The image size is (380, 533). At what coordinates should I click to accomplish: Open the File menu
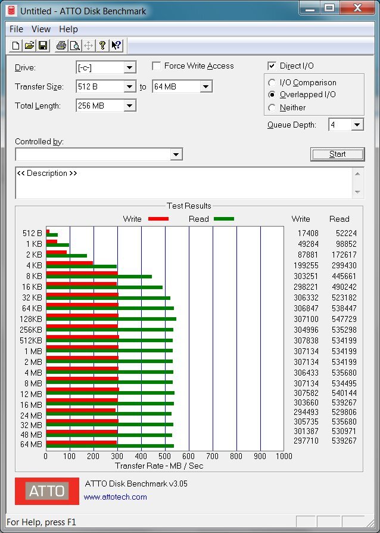pyautogui.click(x=16, y=29)
